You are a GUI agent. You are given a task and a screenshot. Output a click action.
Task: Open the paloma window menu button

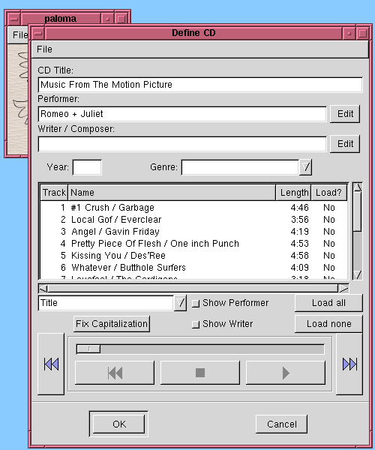[13, 19]
